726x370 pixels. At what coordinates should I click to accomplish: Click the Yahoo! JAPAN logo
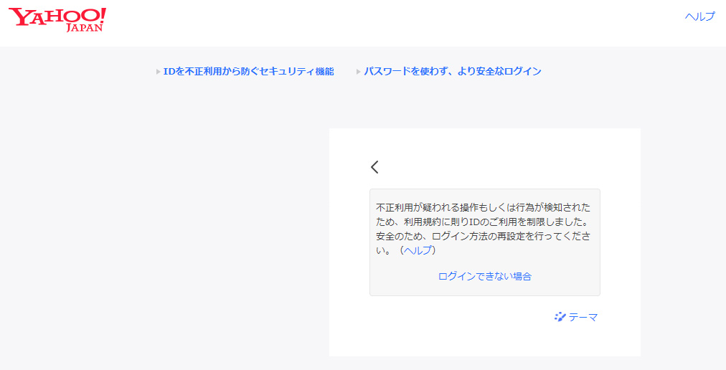click(57, 17)
